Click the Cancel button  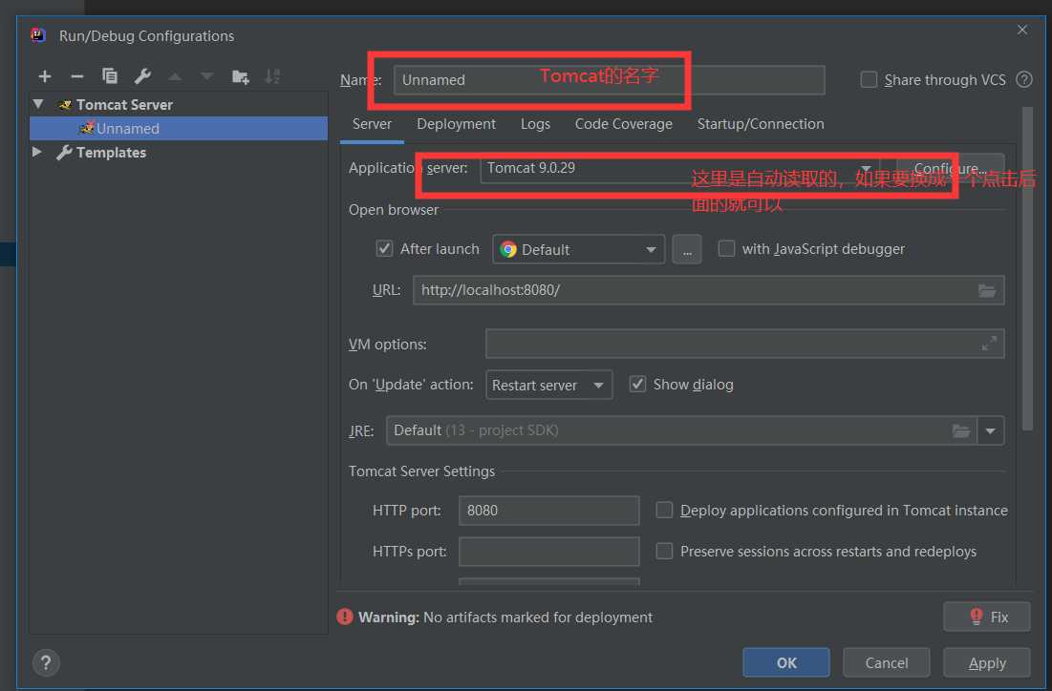887,663
